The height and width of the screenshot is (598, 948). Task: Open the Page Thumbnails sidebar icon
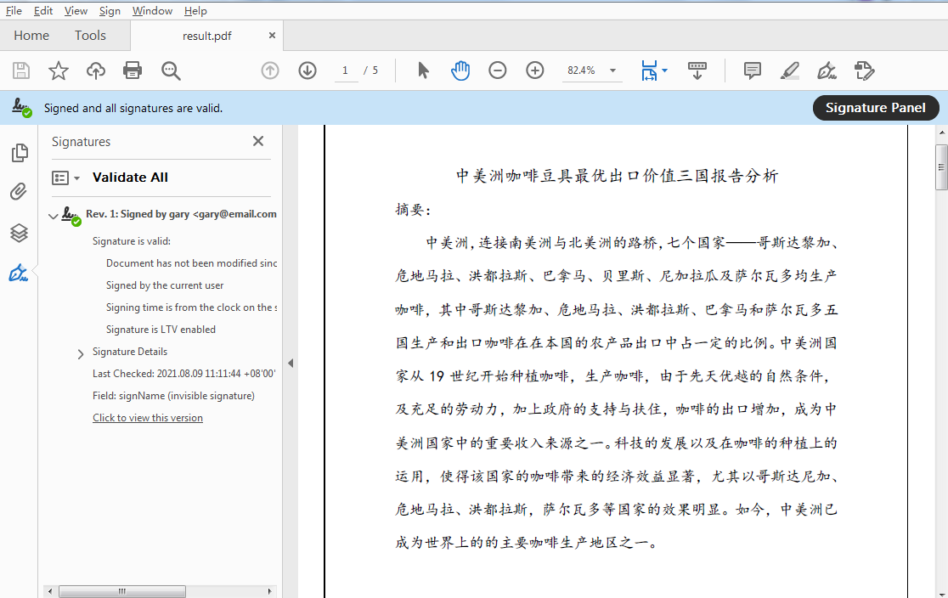pyautogui.click(x=20, y=153)
